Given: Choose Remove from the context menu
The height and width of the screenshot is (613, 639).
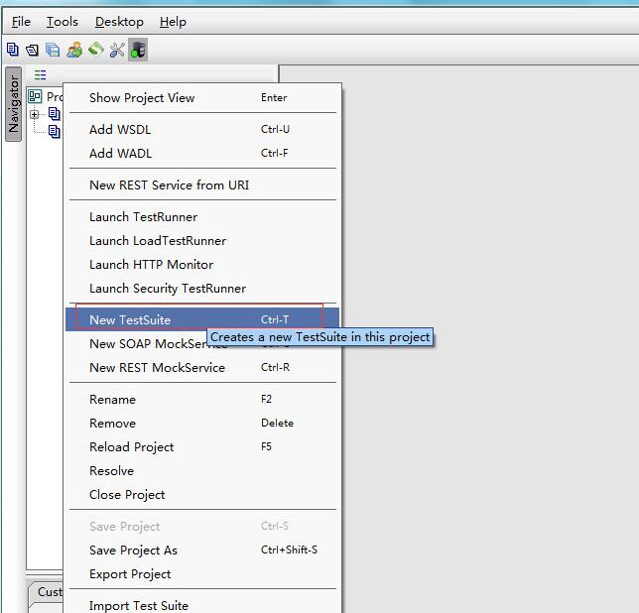Looking at the screenshot, I should (202, 424).
